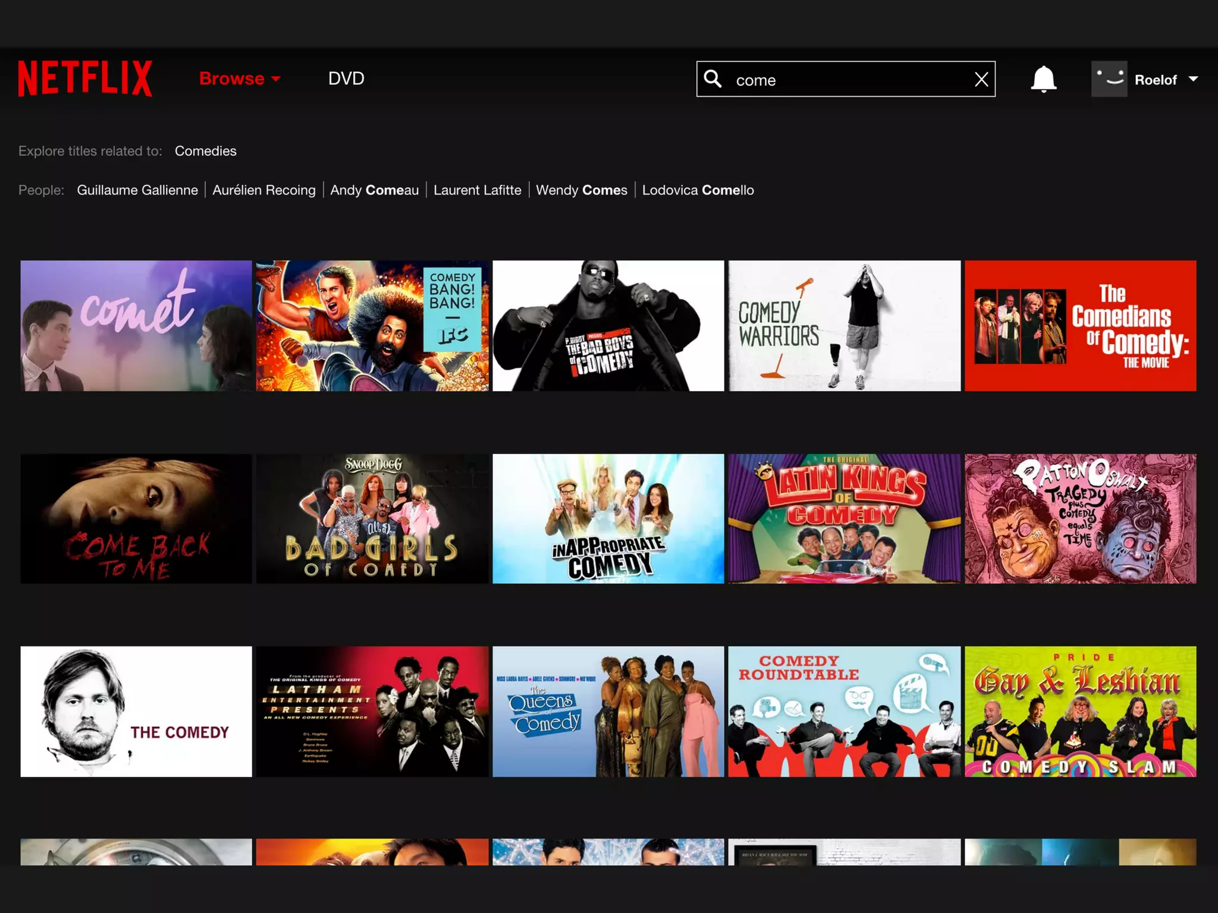Click the Netflix logo
Screen dimensions: 1218x913
coord(85,78)
